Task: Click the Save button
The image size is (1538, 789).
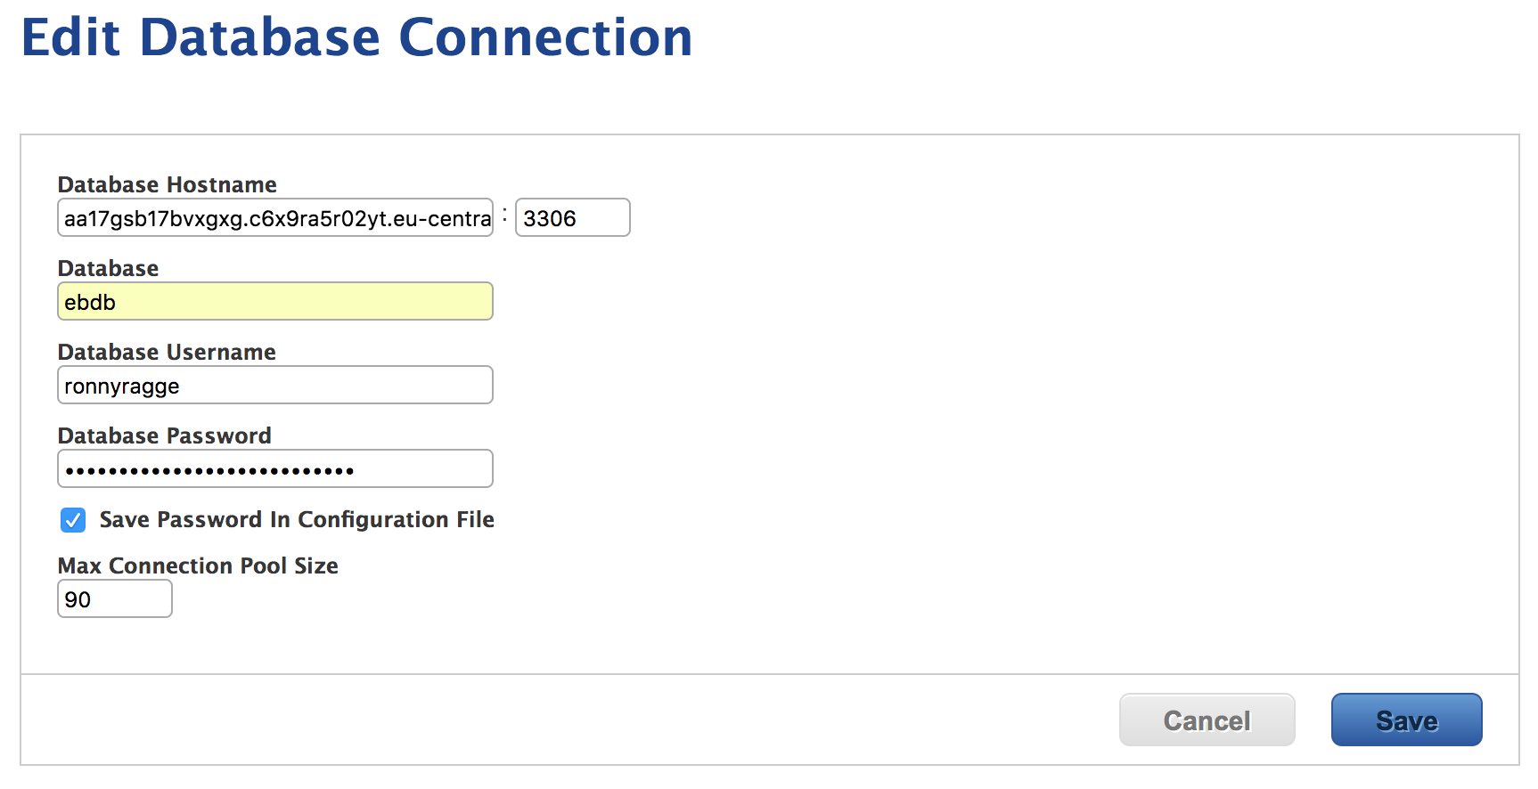Action: click(x=1406, y=720)
